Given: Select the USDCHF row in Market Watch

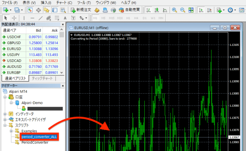Looking at the screenshot, I should click(30, 37).
